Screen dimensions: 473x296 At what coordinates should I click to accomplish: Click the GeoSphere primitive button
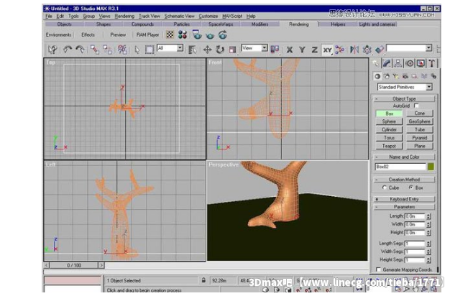(x=420, y=121)
